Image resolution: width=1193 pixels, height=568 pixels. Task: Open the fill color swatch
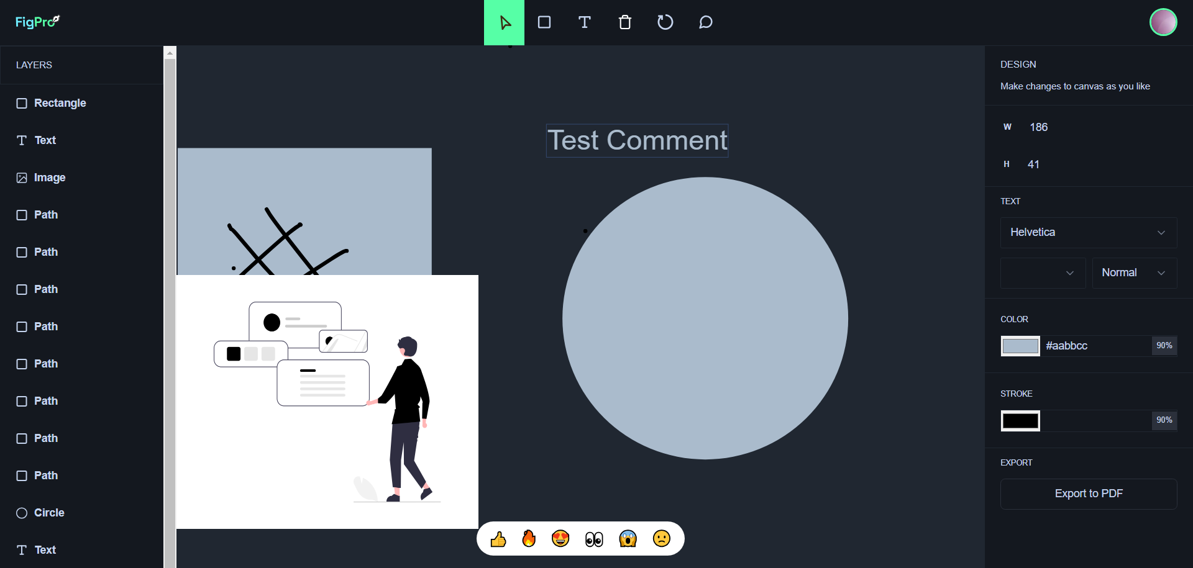click(1020, 346)
